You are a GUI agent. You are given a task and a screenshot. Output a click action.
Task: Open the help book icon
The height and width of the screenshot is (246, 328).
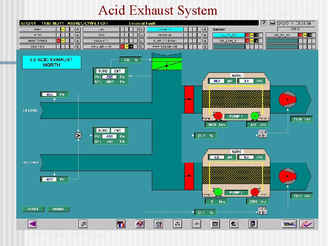pos(140,224)
